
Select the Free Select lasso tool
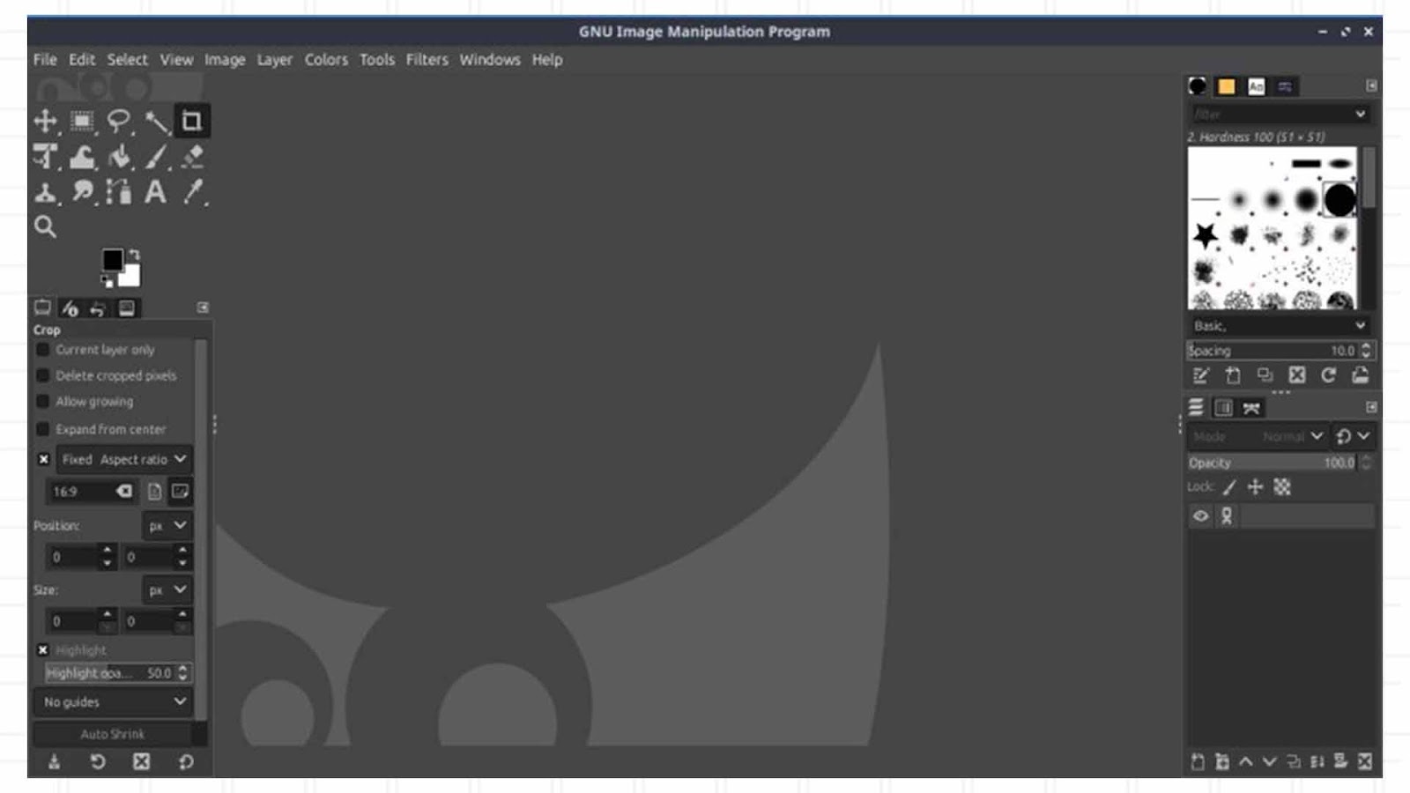pos(118,121)
